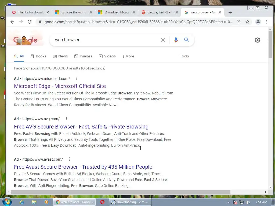Bookmark this page with the star
This screenshot has width=275, height=206.
click(x=247, y=22)
